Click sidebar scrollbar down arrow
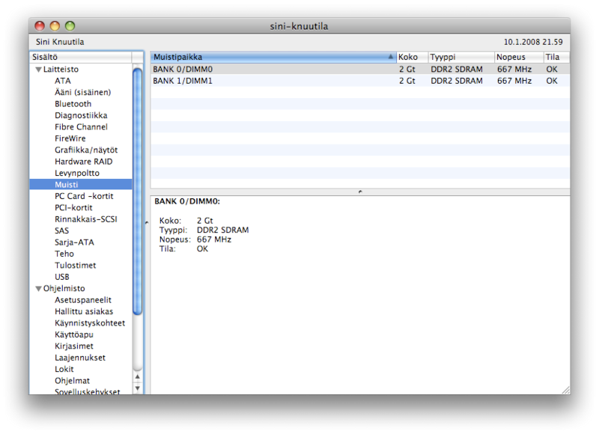The width and height of the screenshot is (599, 434). pyautogui.click(x=138, y=388)
